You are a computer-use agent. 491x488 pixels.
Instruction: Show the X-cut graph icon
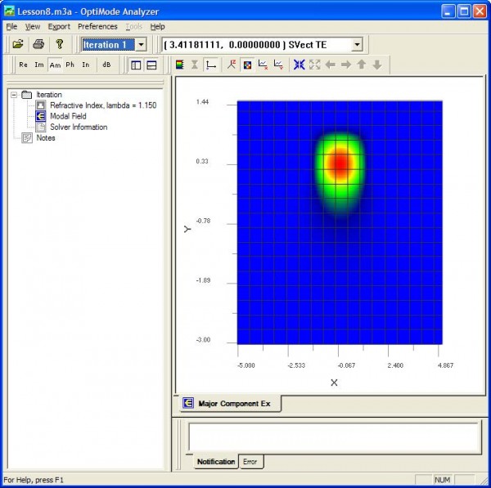263,65
